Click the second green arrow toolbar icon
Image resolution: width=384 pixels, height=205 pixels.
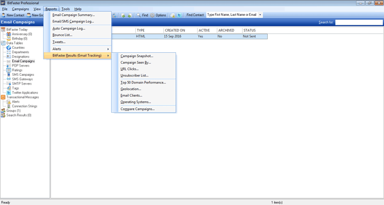[129, 15]
